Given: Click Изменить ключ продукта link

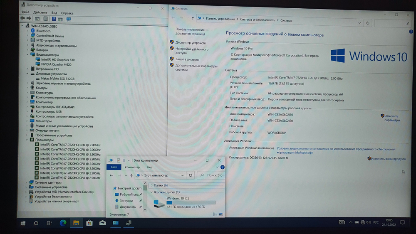Looking at the screenshot, I should coord(388,159).
